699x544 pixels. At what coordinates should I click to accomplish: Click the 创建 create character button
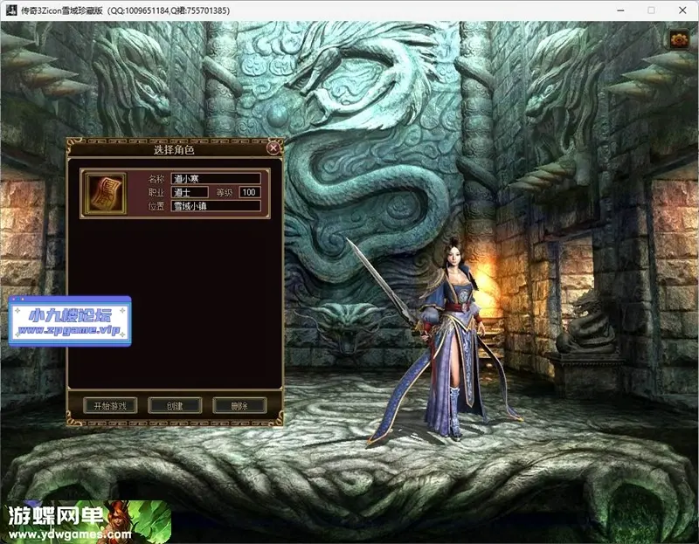pos(175,406)
